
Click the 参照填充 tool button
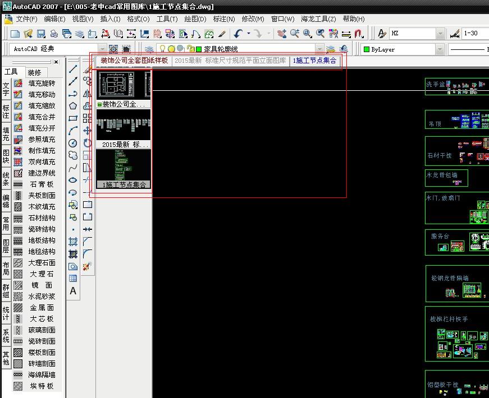(35, 139)
